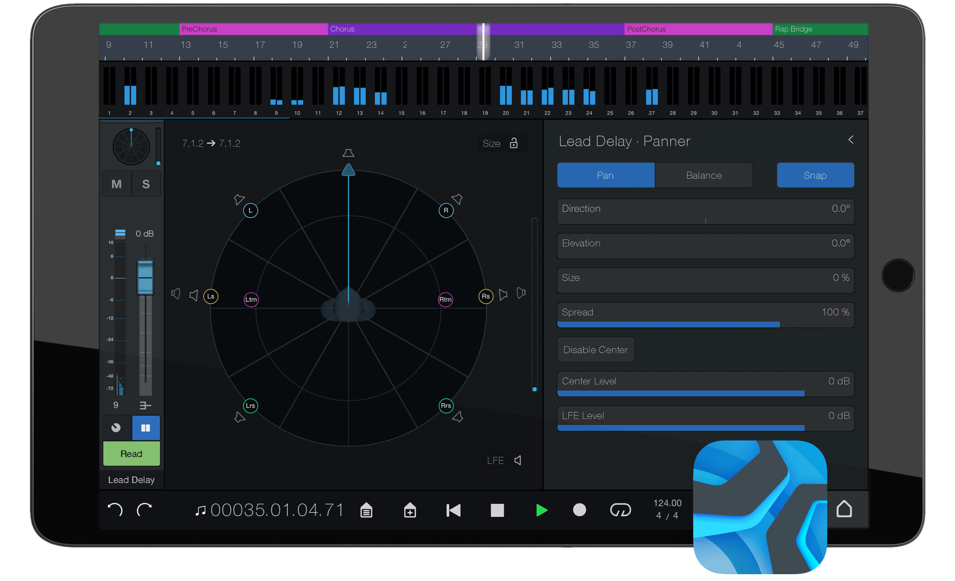Click the Home icon in bottom bar
Image resolution: width=955 pixels, height=581 pixels.
[844, 509]
